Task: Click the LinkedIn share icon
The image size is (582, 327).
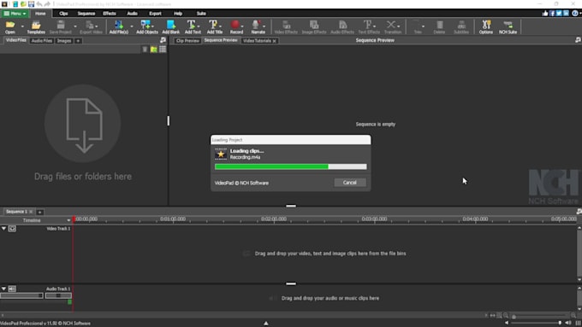Action: coord(566,14)
